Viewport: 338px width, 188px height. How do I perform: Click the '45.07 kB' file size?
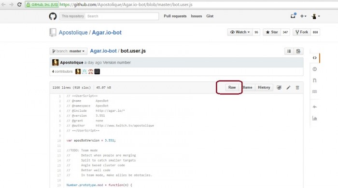(x=103, y=88)
